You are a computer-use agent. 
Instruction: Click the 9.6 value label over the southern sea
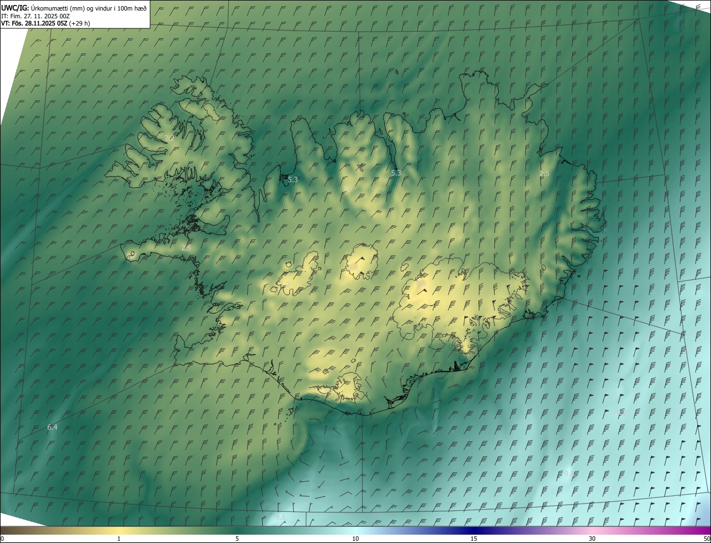point(281,517)
